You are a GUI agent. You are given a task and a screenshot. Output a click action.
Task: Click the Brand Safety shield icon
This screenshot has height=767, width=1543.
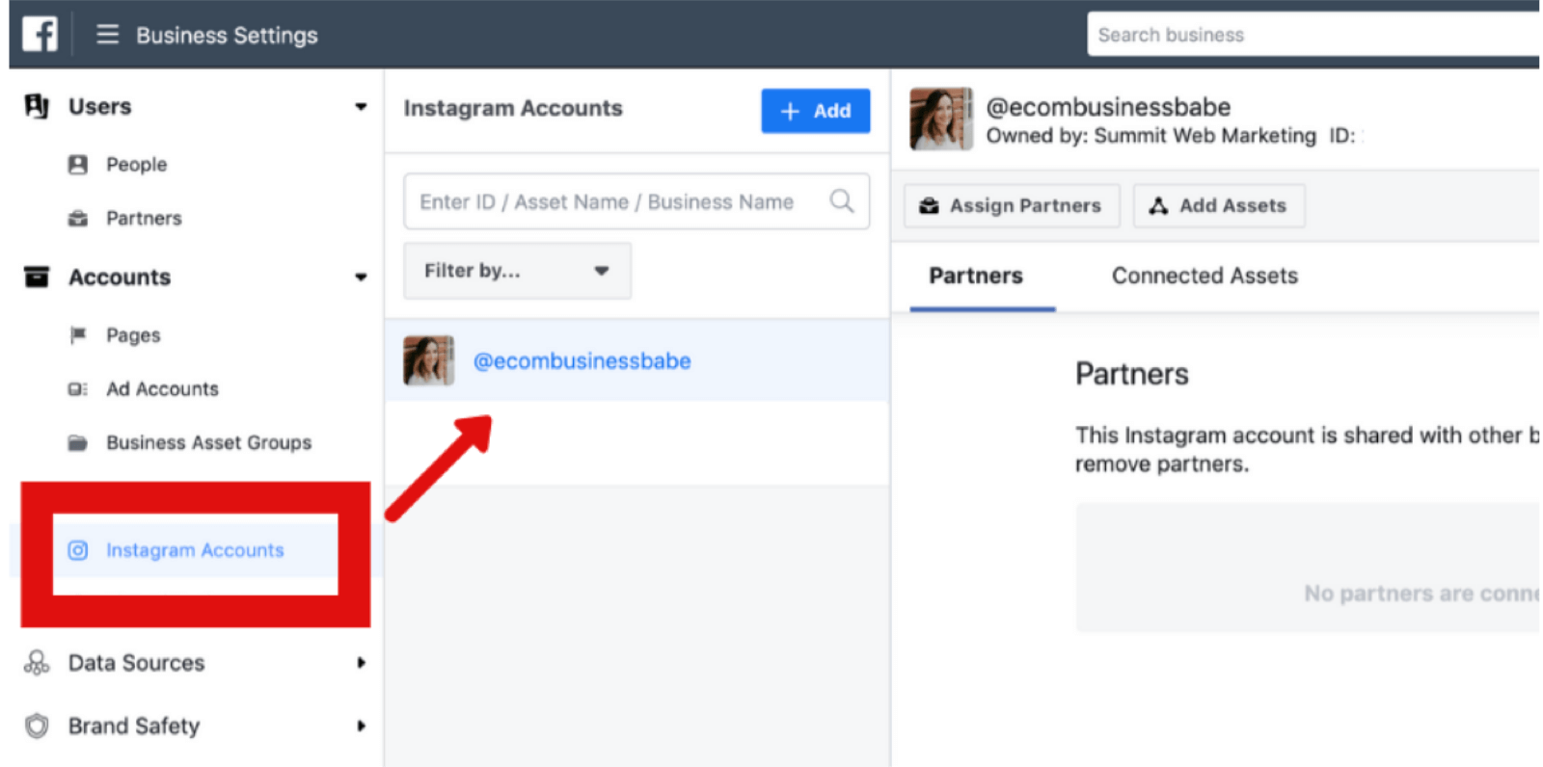[x=37, y=726]
